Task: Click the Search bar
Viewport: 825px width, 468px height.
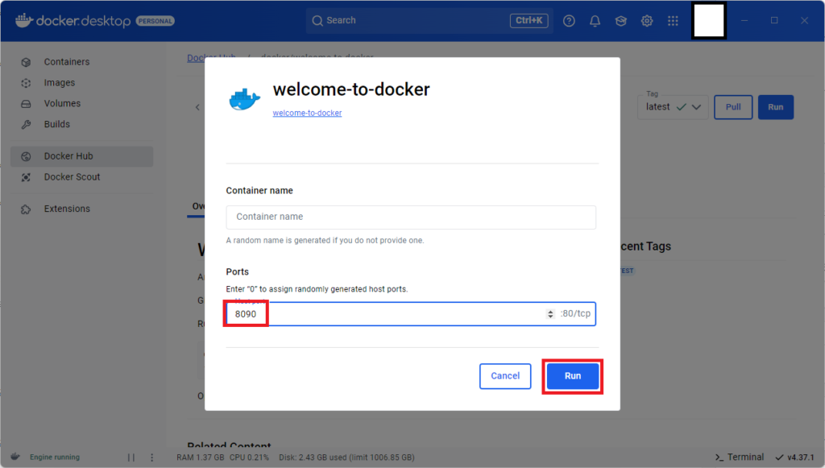Action: point(429,20)
